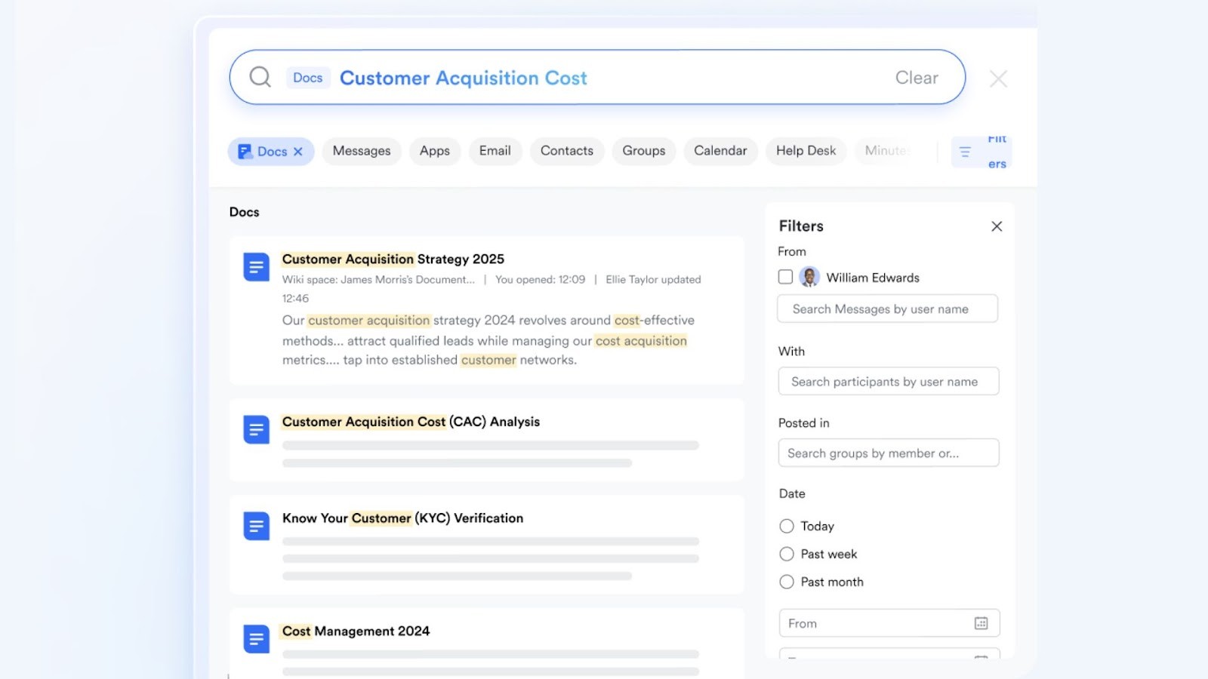Click the search magnifier icon
The height and width of the screenshot is (679, 1208).
259,77
